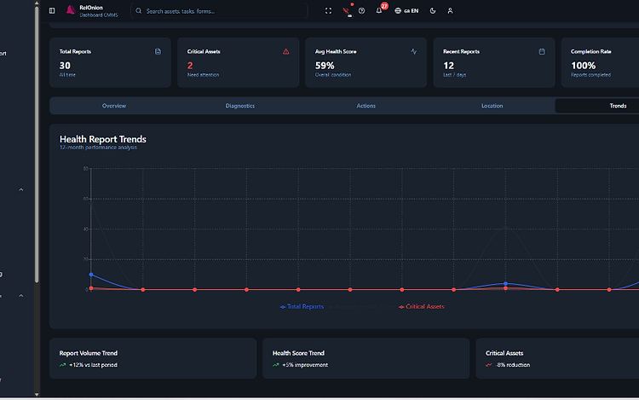
Task: Click 'Dashboard CMMS' subtitle in header
Action: (x=99, y=15)
